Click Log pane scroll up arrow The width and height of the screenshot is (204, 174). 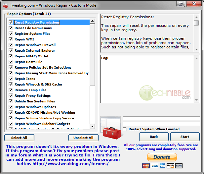[196, 58]
